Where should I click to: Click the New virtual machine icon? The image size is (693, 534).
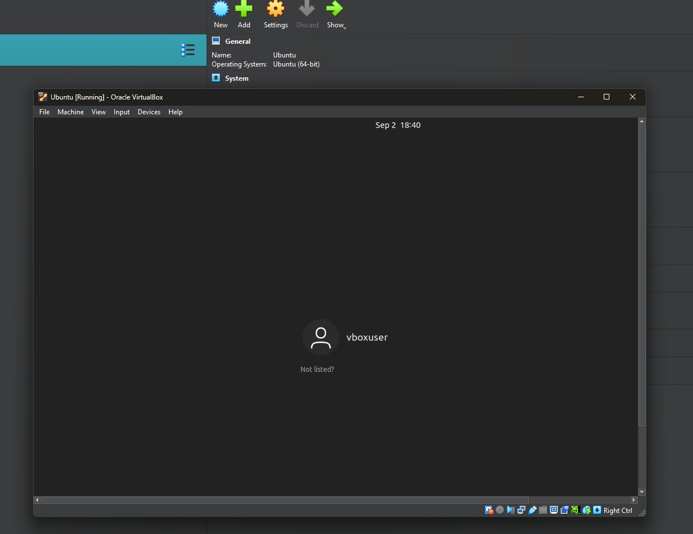[x=221, y=9]
